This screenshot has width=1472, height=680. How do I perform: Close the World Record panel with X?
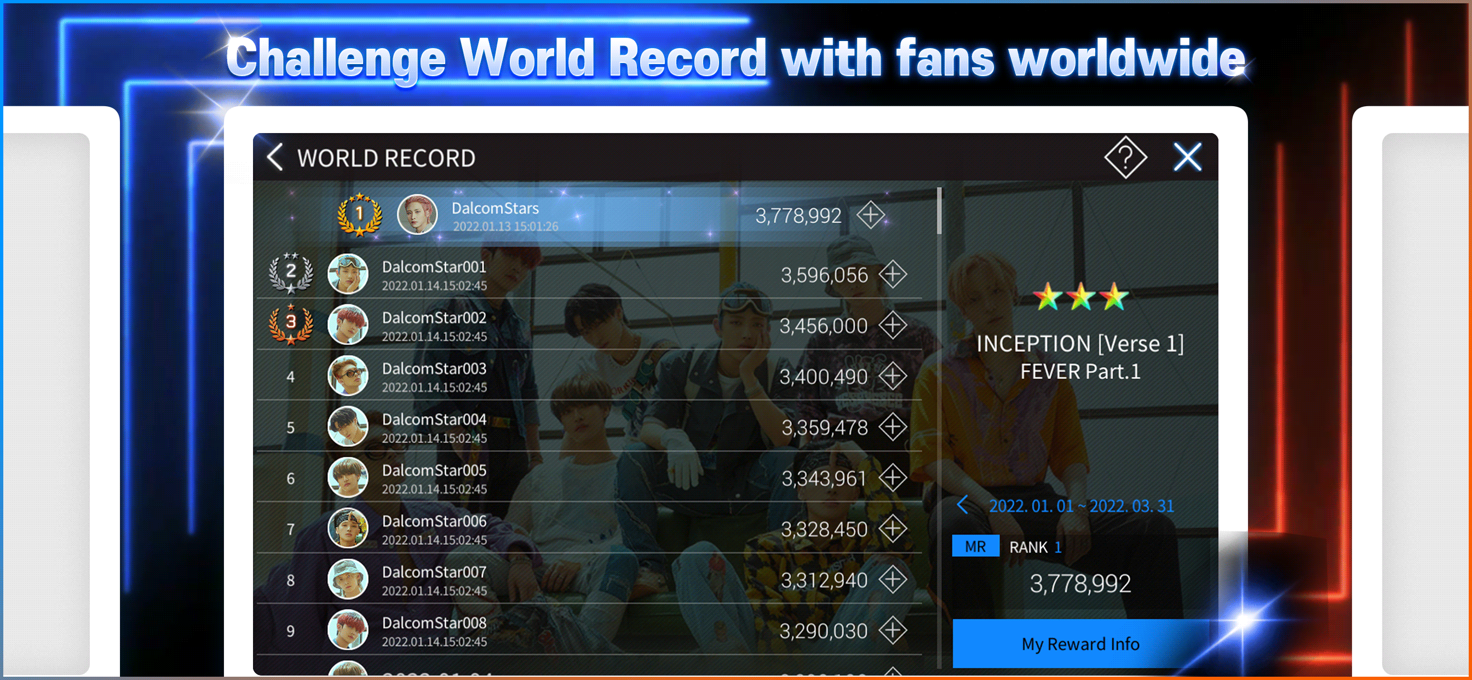coord(1187,157)
